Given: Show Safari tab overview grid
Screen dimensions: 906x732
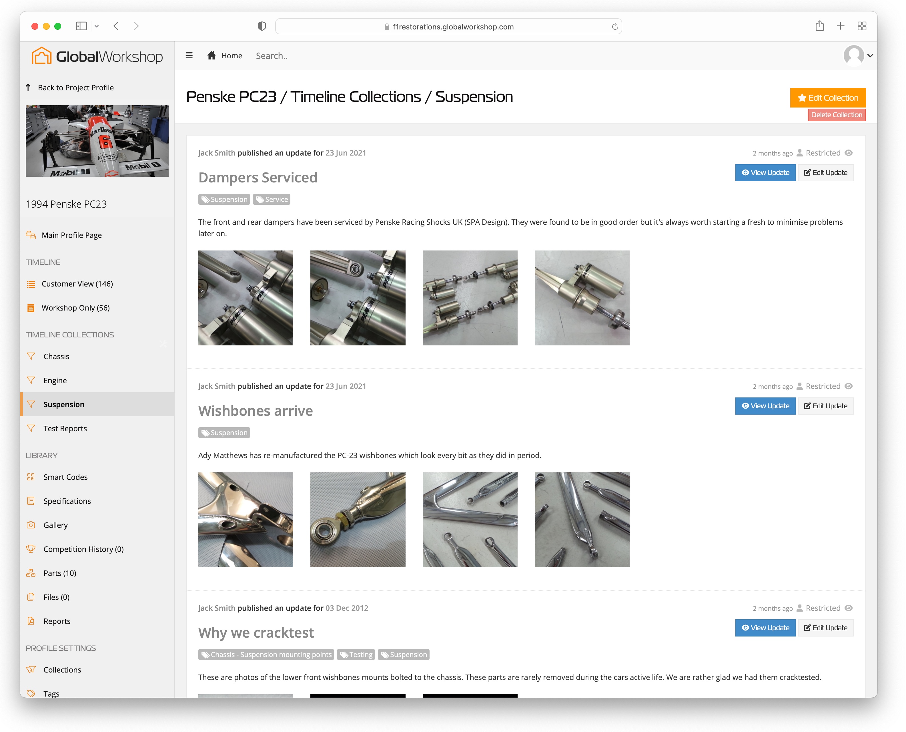Looking at the screenshot, I should 862,26.
